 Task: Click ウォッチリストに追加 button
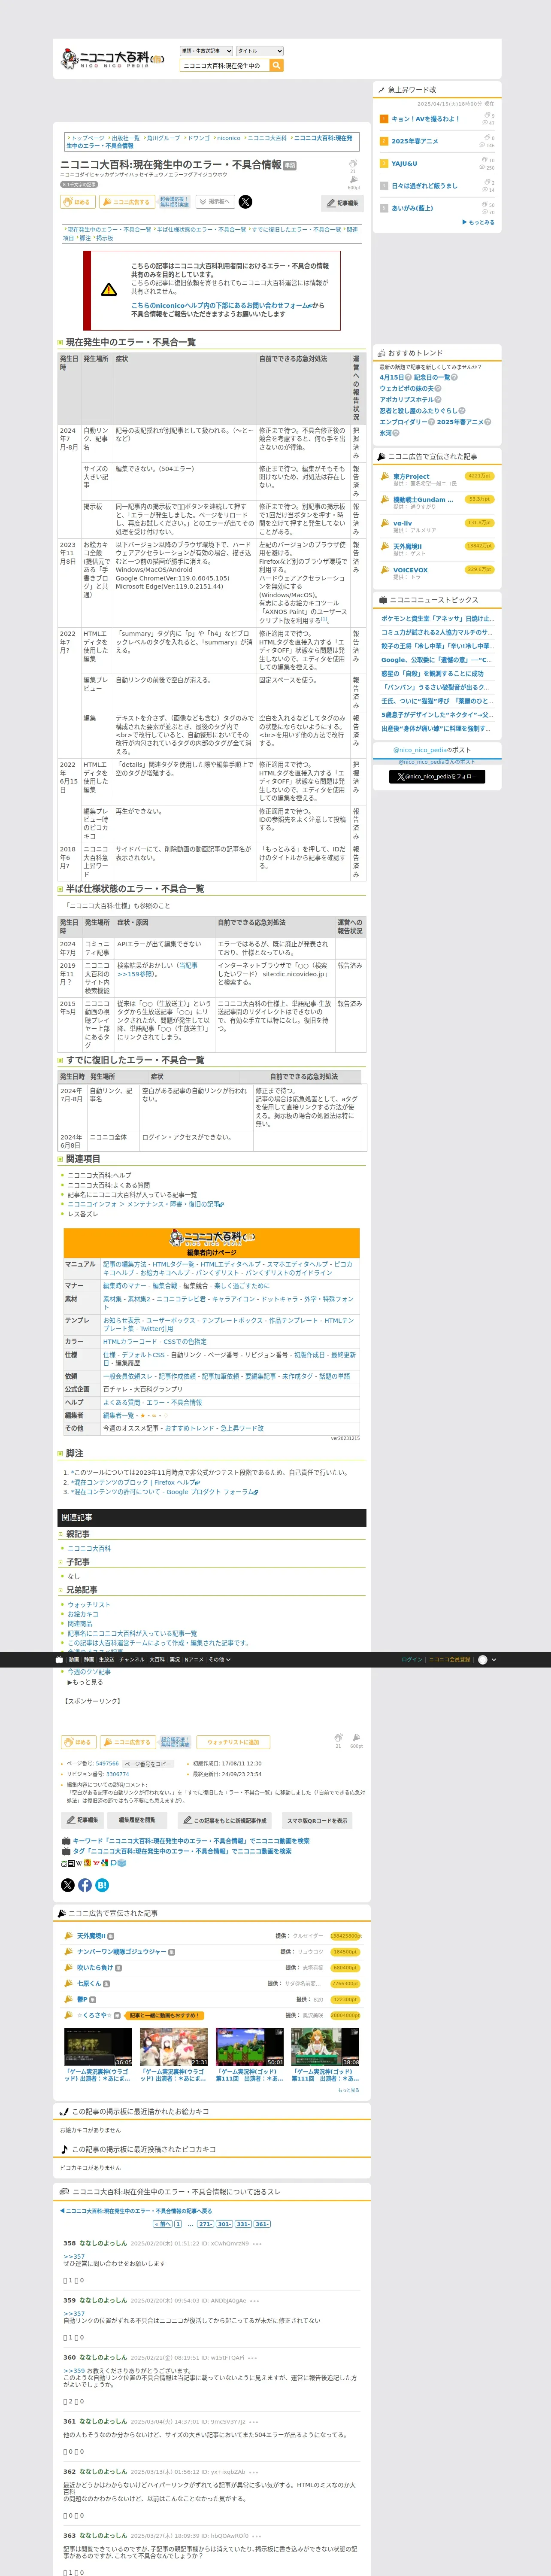coord(233,1742)
